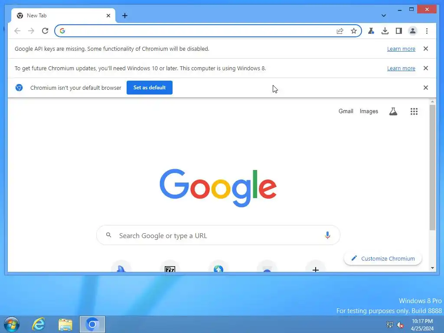
Task: Dismiss the default browser infobar
Action: pos(425,88)
